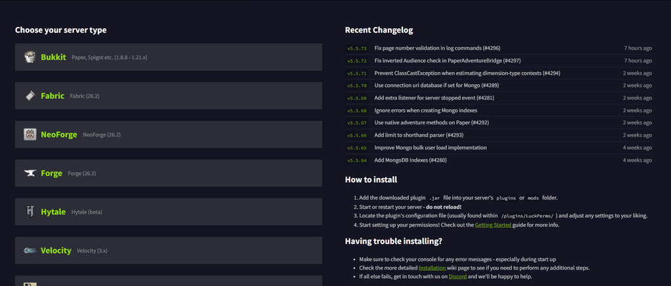Click the 'Recent Changelog' heading
The height and width of the screenshot is (286, 671).
[x=379, y=30]
